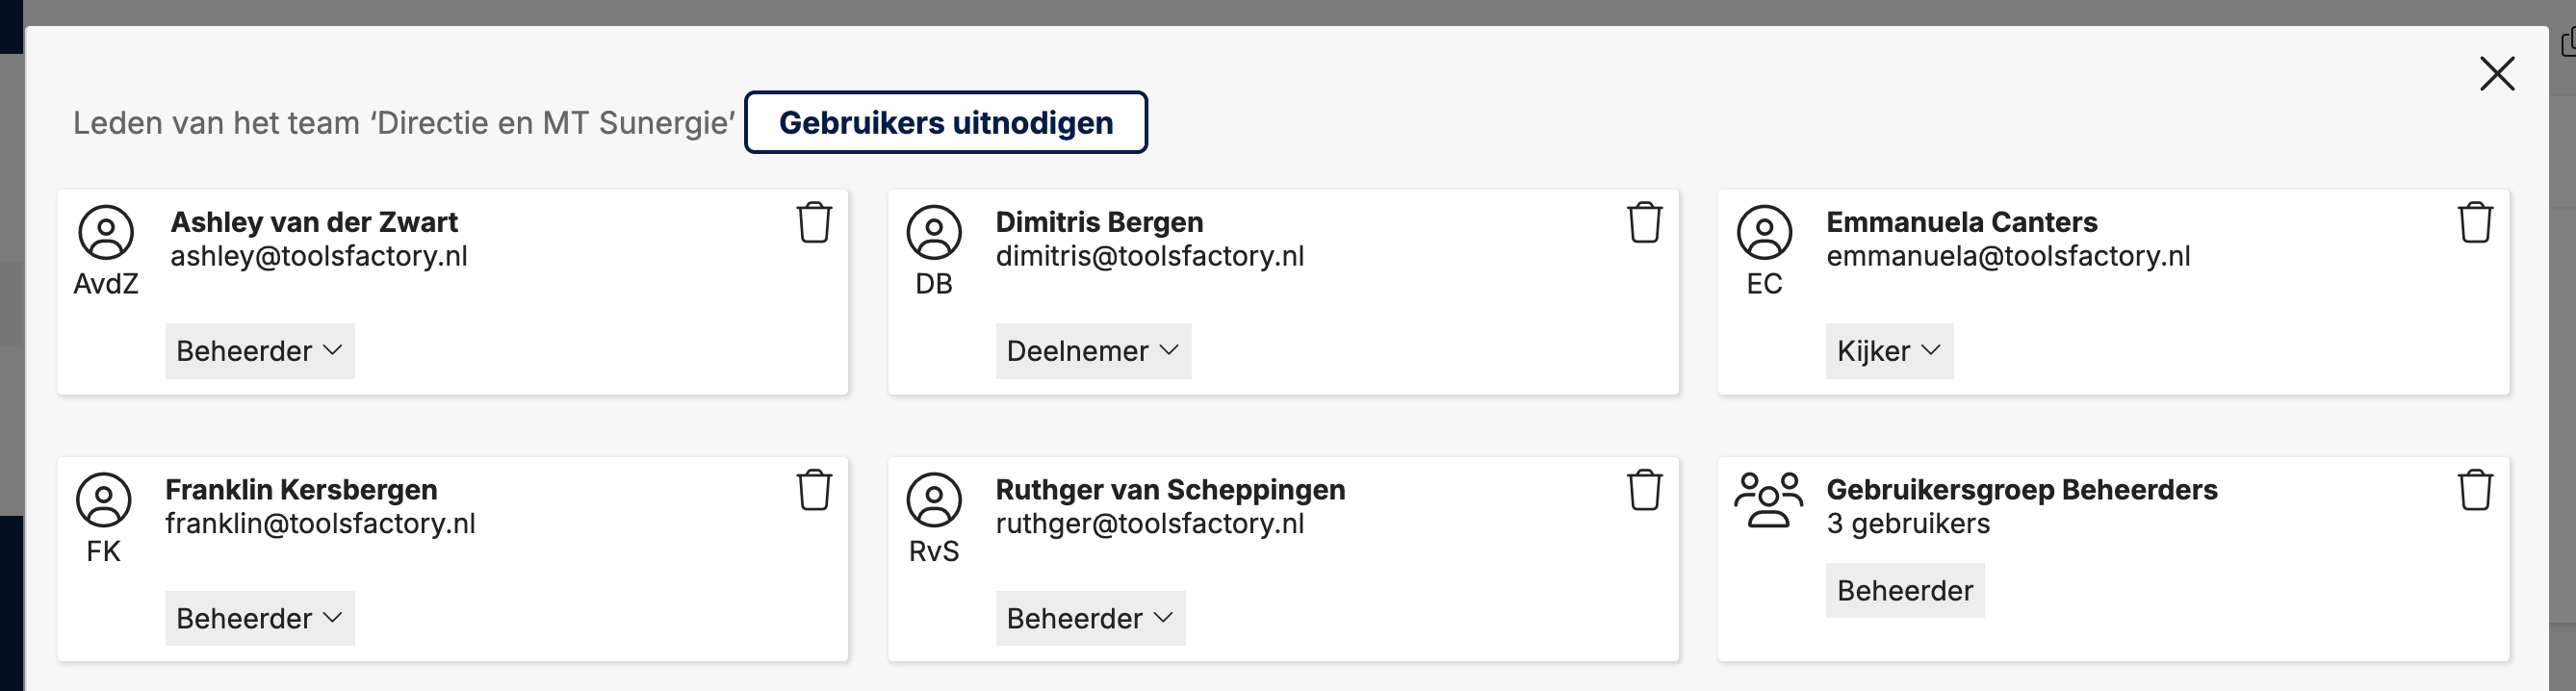Click the Gebruikersgroep Beheerders group icon

click(x=1768, y=499)
